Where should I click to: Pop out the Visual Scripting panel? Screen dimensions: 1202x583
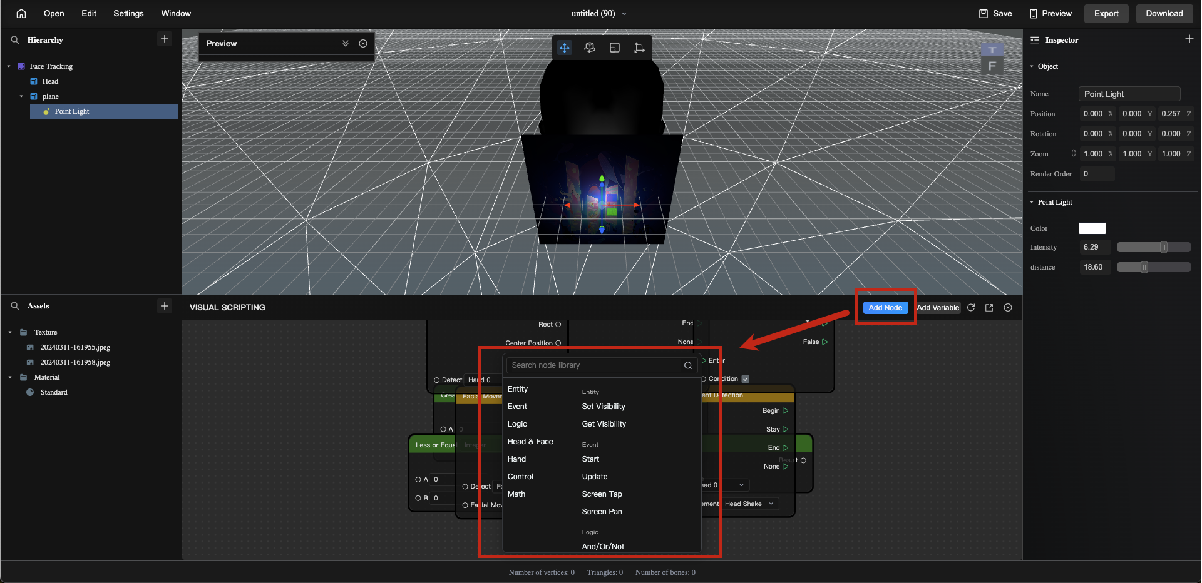click(x=989, y=307)
